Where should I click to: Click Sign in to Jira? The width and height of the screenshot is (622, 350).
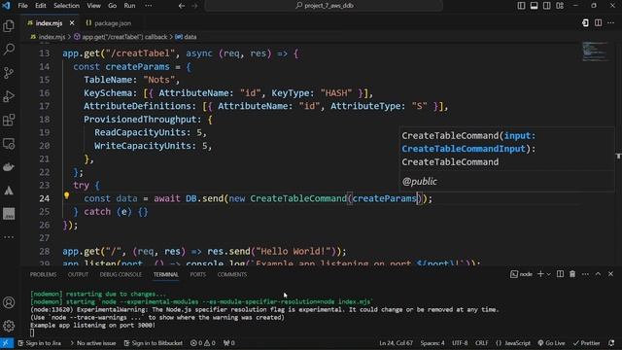(x=39, y=343)
